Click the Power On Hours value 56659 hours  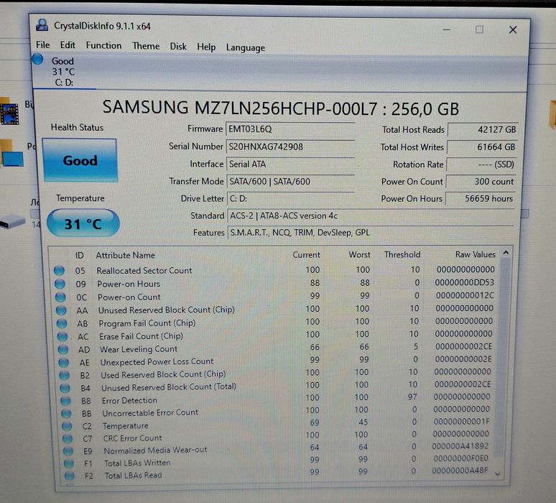(480, 198)
